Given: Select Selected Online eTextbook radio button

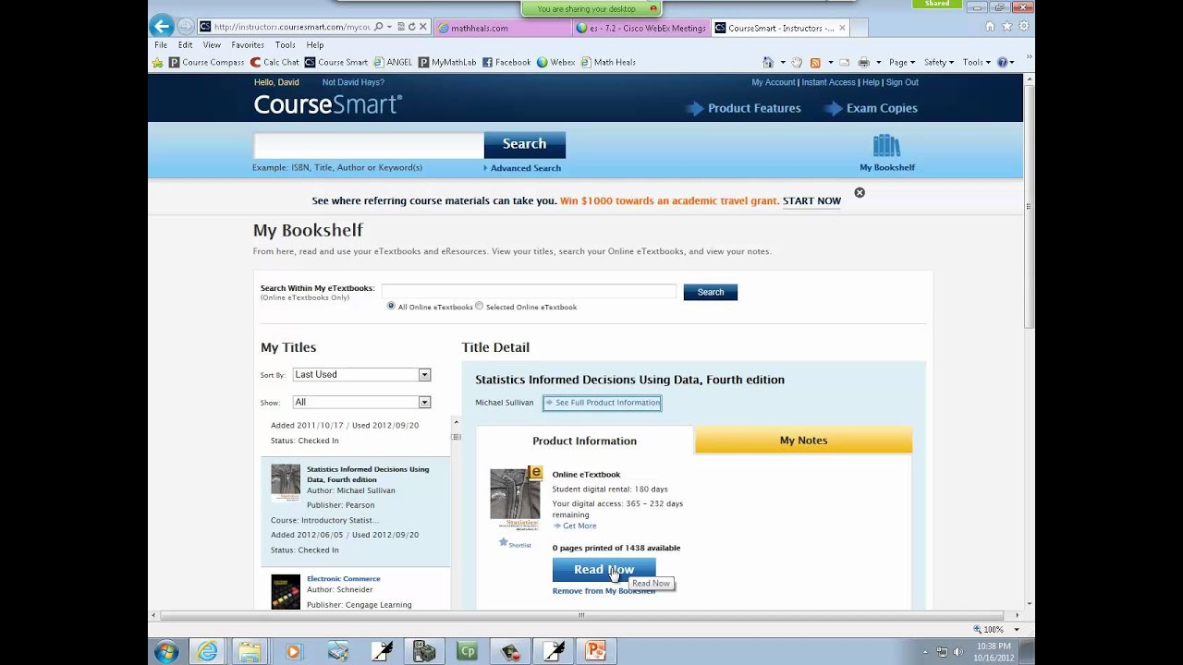Looking at the screenshot, I should 479,306.
